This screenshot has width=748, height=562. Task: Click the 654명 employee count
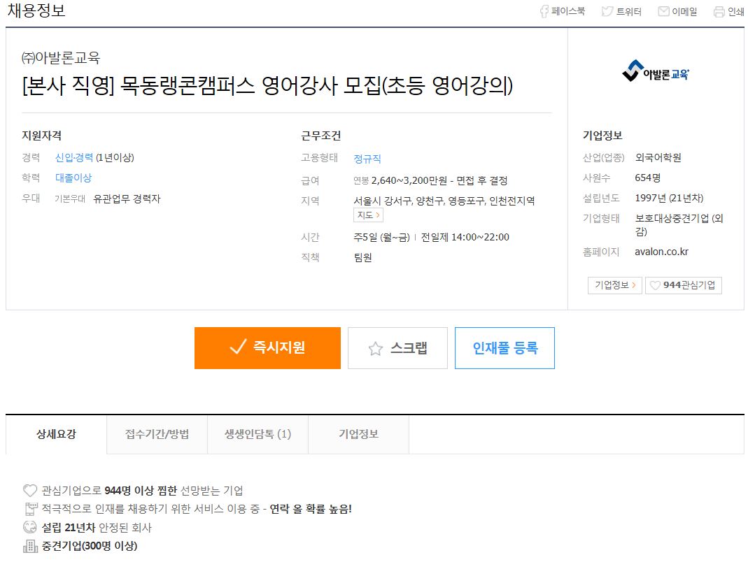coord(648,178)
